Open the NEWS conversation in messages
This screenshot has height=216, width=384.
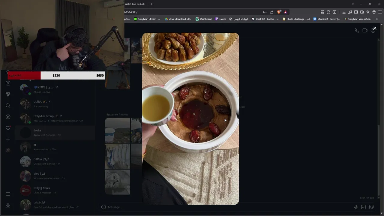coord(55,89)
